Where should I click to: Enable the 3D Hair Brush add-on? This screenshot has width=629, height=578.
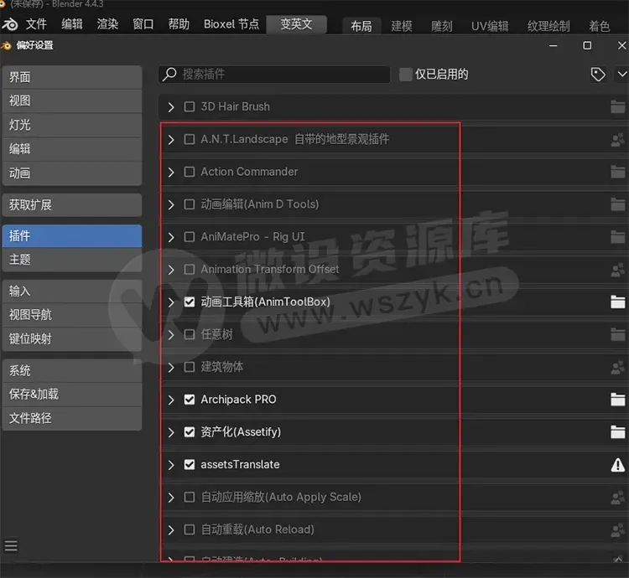coord(189,106)
